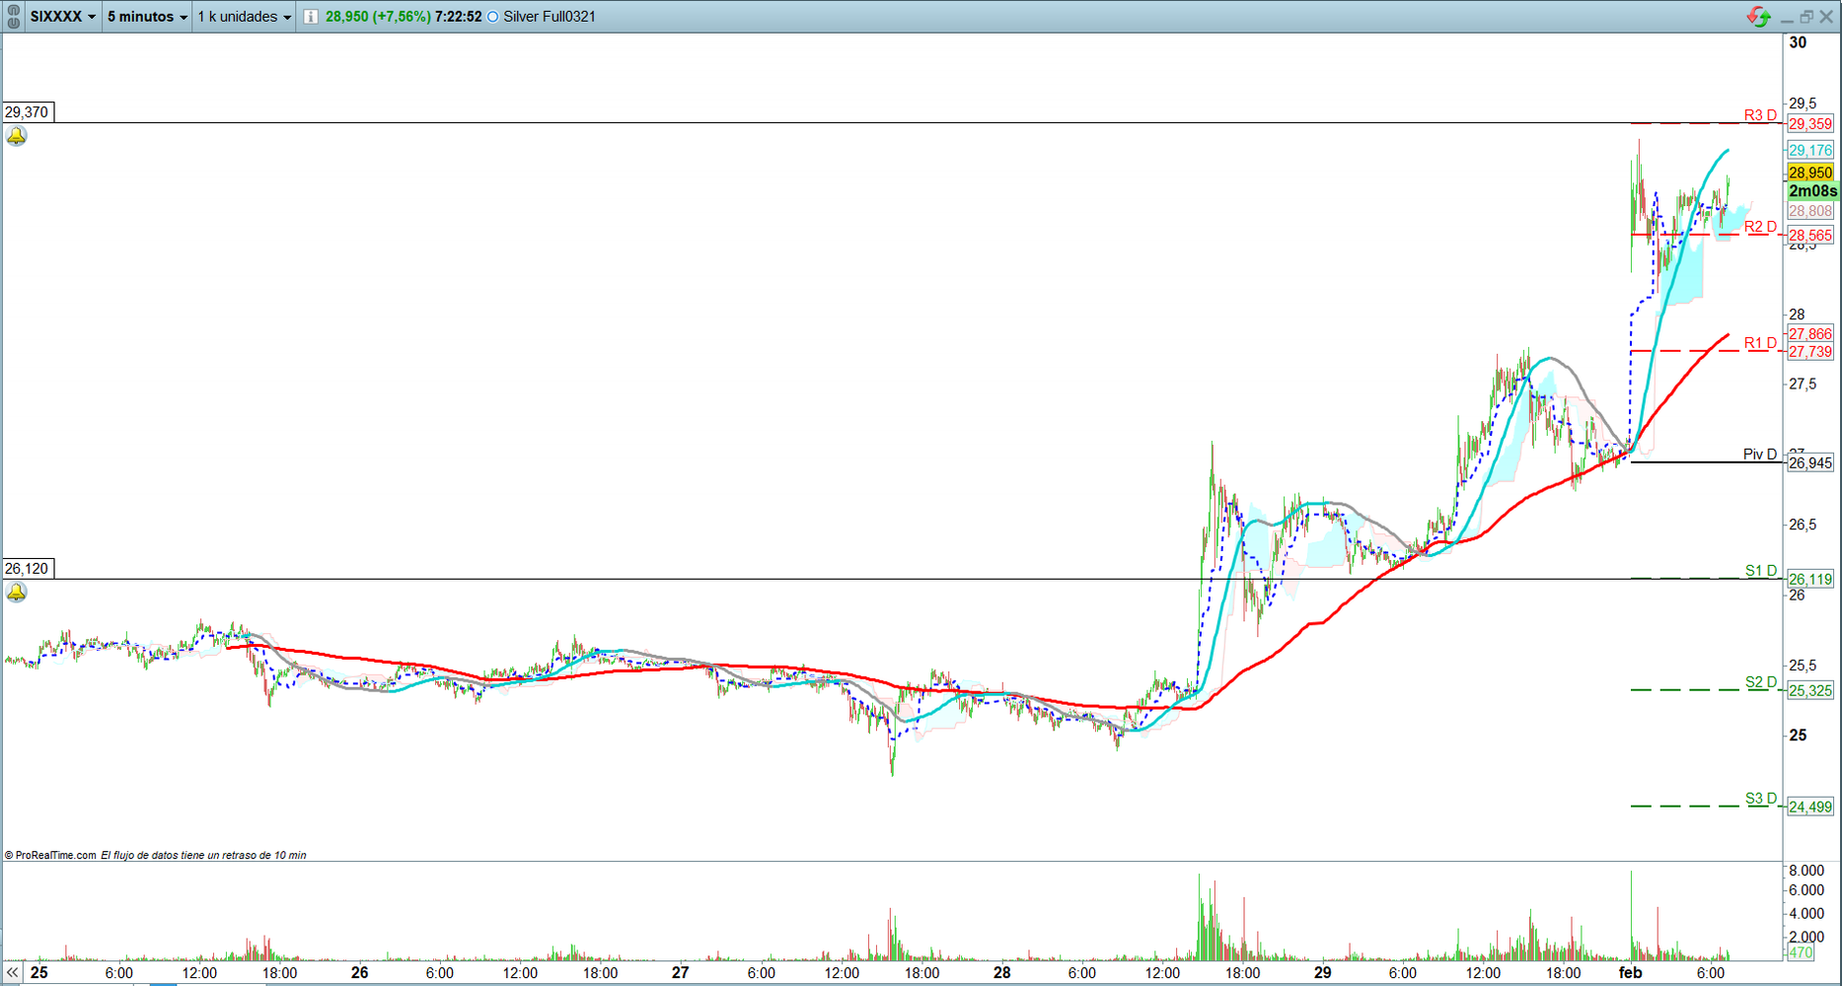Click the 7:22:52 clock in header
Viewport: 1842px width, 986px height.
click(459, 17)
